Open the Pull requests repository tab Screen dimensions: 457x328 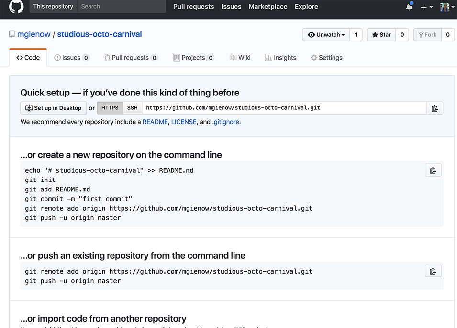131,58
